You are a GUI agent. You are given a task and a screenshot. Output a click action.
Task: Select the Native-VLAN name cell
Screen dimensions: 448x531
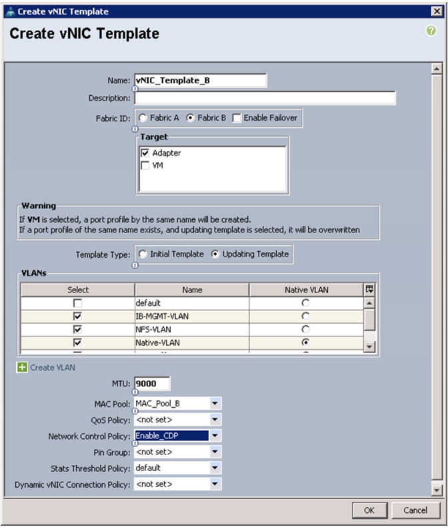click(192, 342)
